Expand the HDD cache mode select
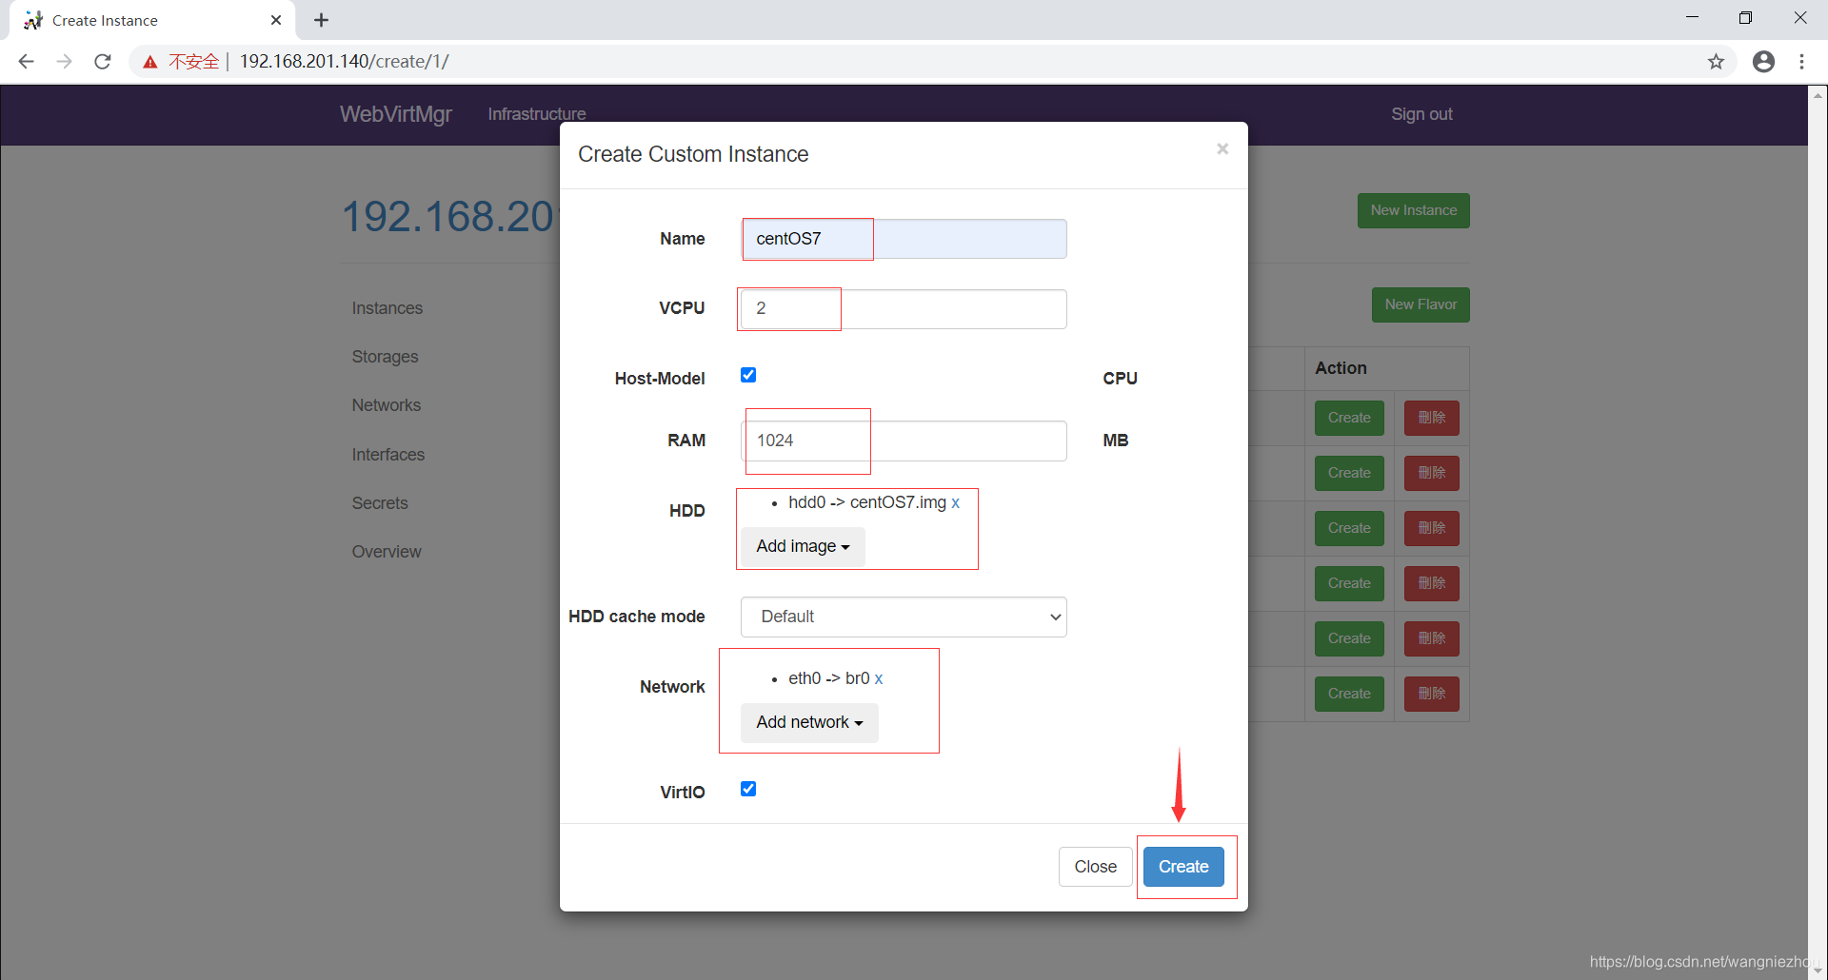Image resolution: width=1828 pixels, height=980 pixels. pos(904,617)
